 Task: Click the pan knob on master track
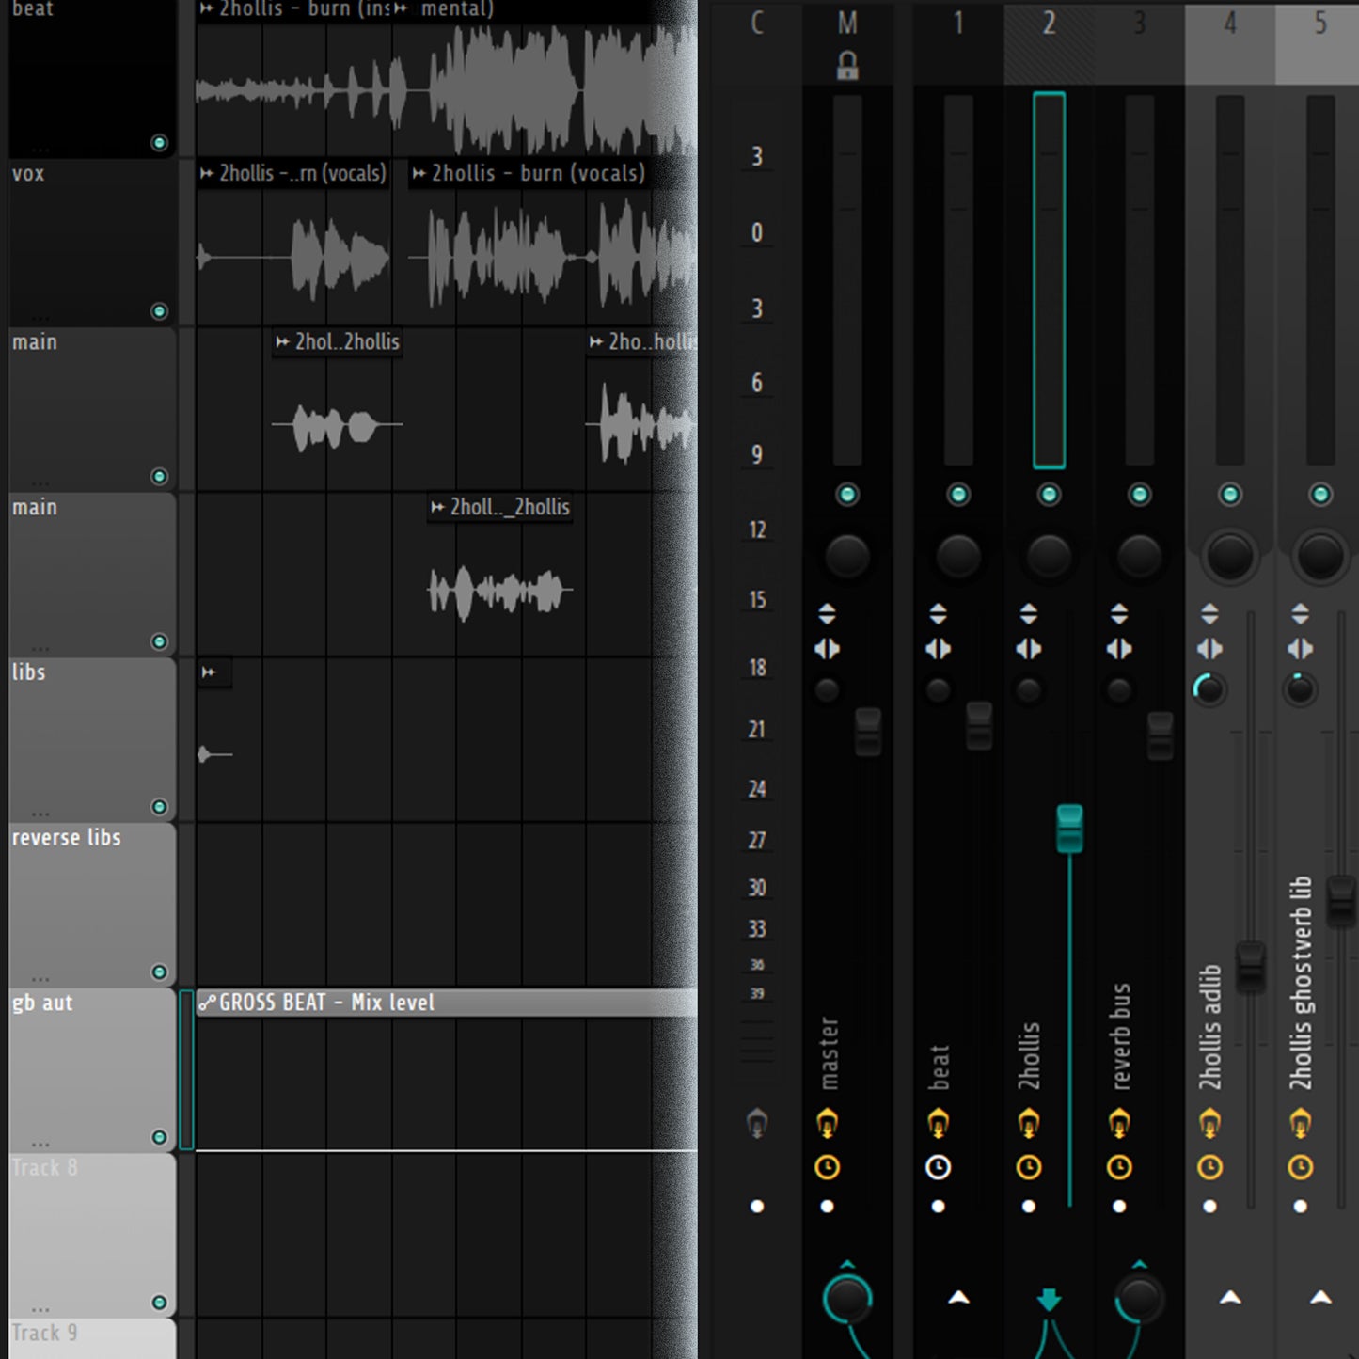click(x=847, y=557)
